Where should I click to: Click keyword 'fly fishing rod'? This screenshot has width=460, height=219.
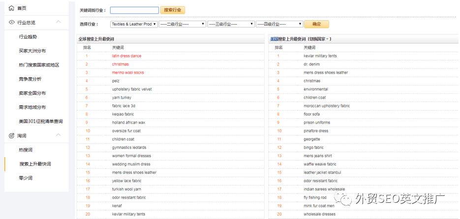(x=315, y=197)
